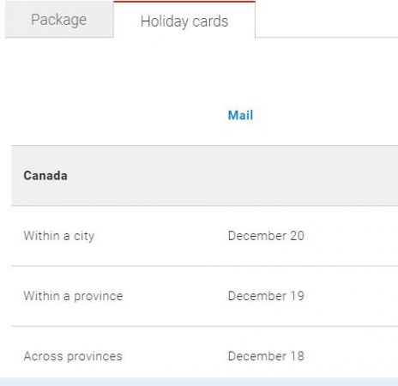Click the light blue bar at page bottom
The image size is (398, 386).
[x=199, y=382]
